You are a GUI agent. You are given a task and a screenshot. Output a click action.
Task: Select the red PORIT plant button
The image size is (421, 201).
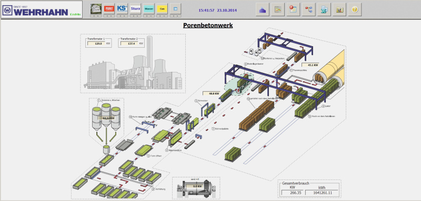point(109,8)
